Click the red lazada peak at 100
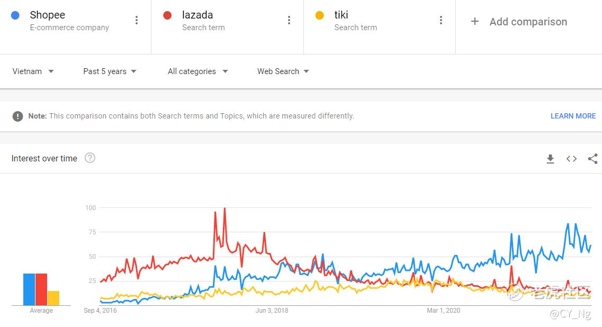Screen dimensions: 602x327 pos(224,208)
